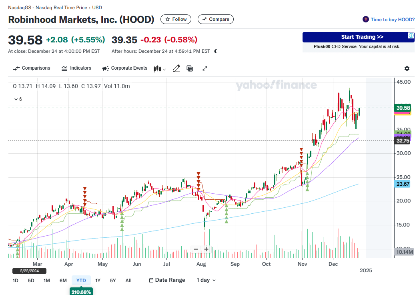Open the 1 day interval dropdown

pos(206,280)
